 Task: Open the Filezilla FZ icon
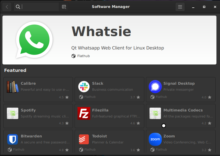pyautogui.click(x=84, y=113)
